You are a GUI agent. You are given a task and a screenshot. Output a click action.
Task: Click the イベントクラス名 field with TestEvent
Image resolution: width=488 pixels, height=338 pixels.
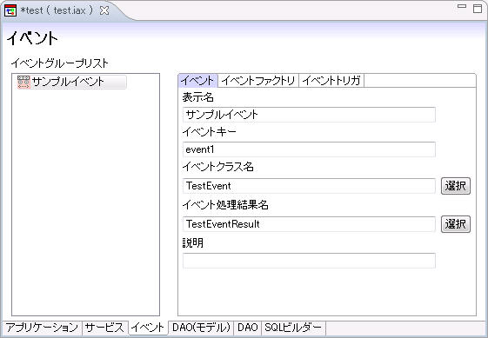pyautogui.click(x=309, y=186)
